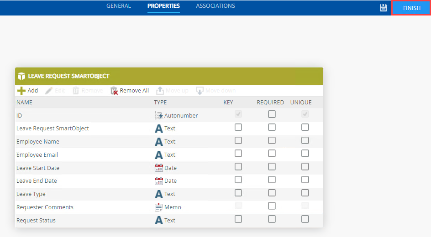
Task: Click the Text type icon for Employee Email
Action: click(x=158, y=155)
